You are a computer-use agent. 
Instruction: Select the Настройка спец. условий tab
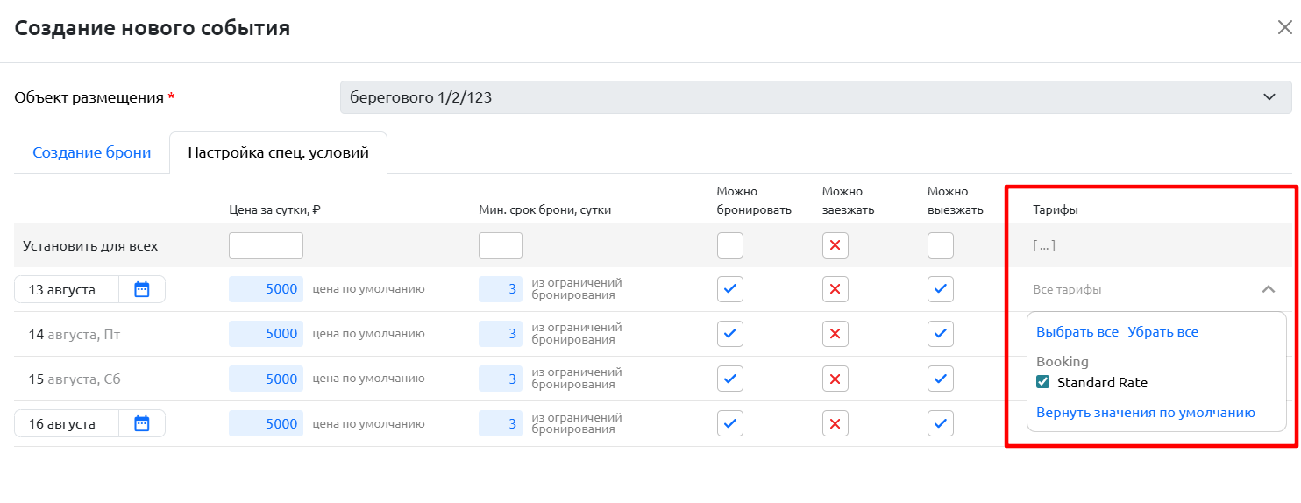[278, 152]
